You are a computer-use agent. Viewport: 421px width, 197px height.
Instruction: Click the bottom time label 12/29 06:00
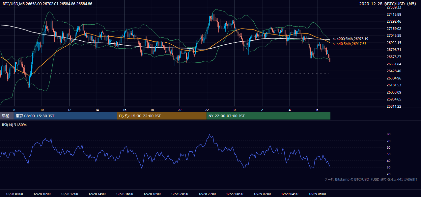pyautogui.click(x=317, y=194)
